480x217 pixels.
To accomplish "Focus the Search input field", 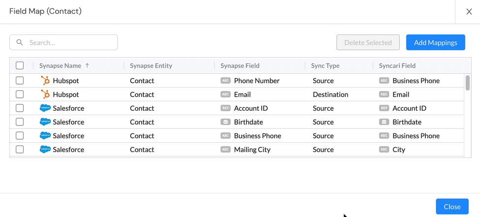I will point(64,42).
